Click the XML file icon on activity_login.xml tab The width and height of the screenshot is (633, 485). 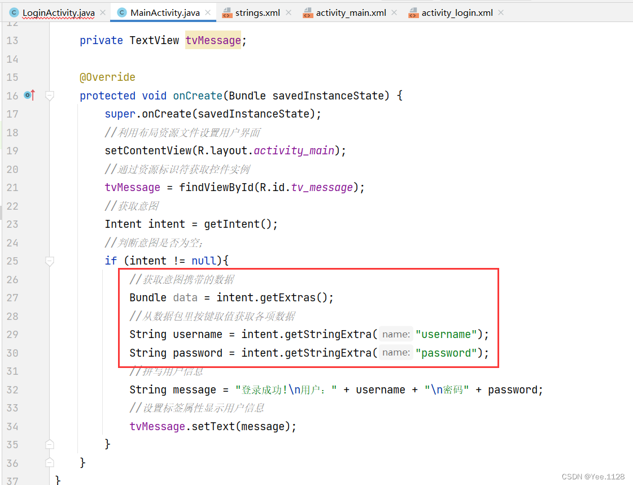(413, 13)
